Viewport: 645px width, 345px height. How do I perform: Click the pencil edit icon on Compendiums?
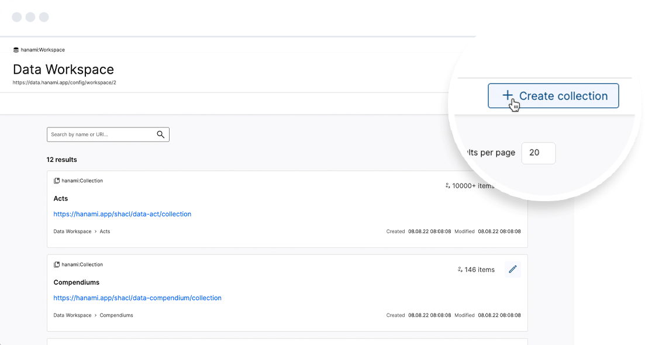[x=513, y=270]
